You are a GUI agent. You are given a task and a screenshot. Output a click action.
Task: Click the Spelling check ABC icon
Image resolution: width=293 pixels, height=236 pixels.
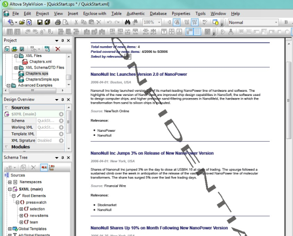coord(205,22)
